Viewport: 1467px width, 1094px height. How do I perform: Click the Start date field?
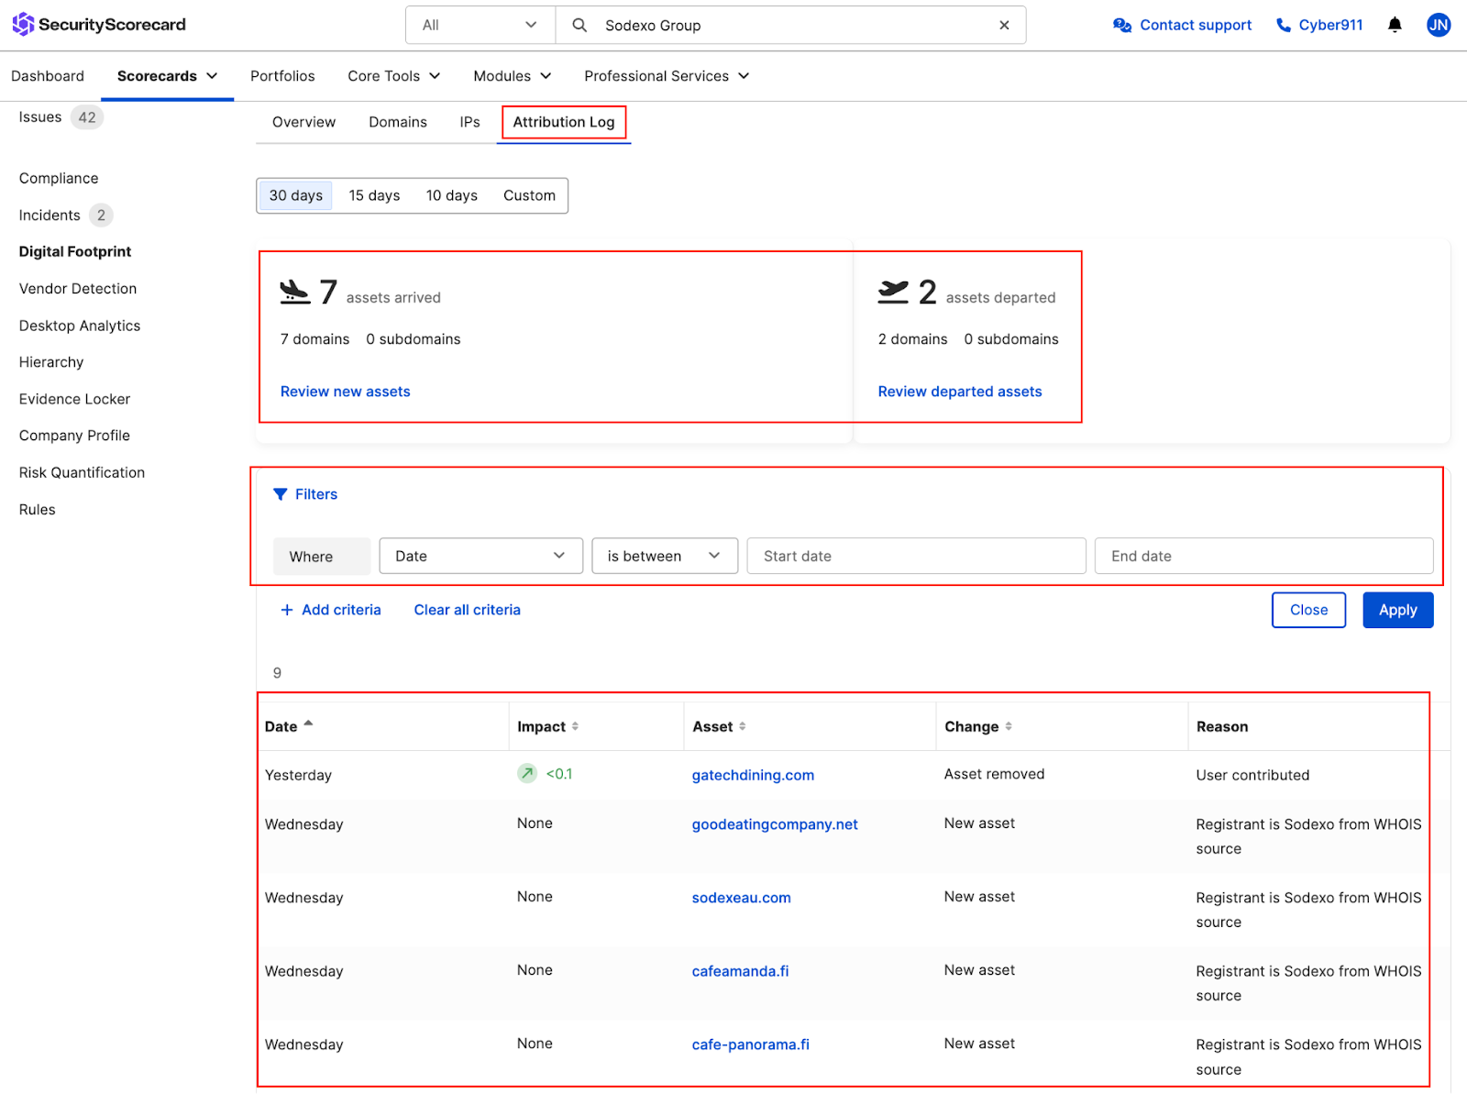(917, 556)
